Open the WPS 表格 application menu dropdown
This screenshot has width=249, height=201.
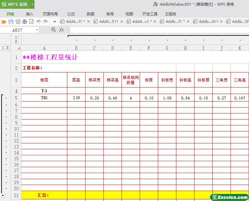tap(32, 4)
